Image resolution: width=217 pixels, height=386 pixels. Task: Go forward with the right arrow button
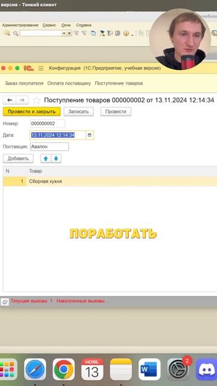[22, 100]
